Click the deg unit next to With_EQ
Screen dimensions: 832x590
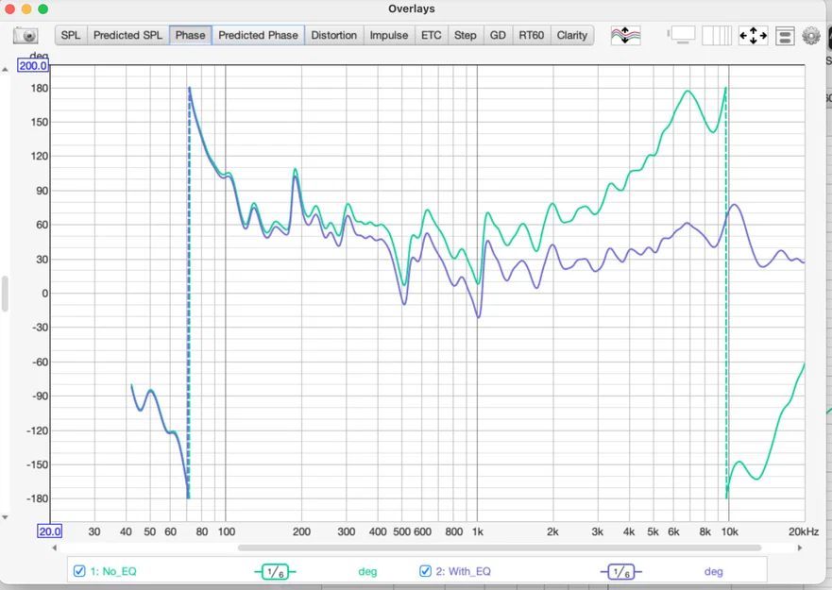713,571
